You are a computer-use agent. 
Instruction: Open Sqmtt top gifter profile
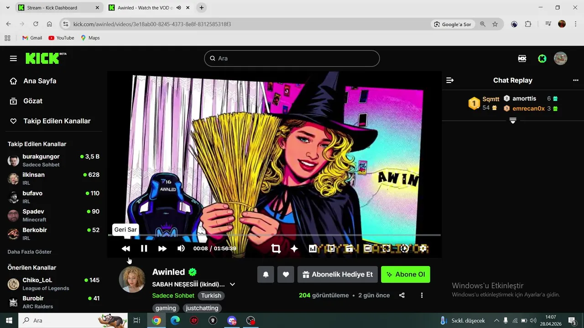click(x=491, y=99)
